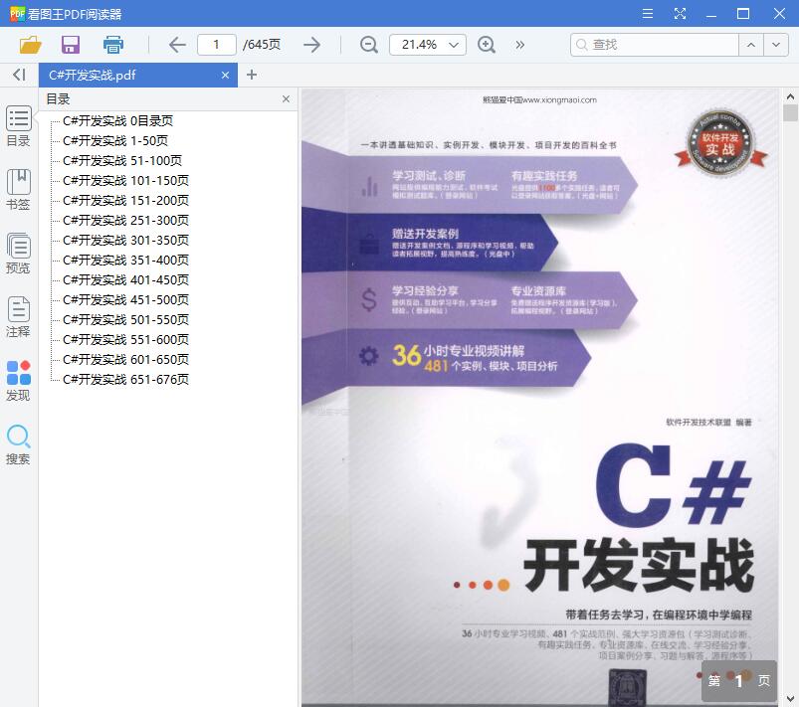Close the C#开发实战.pdf tab
Image resolution: width=799 pixels, height=707 pixels.
(225, 76)
